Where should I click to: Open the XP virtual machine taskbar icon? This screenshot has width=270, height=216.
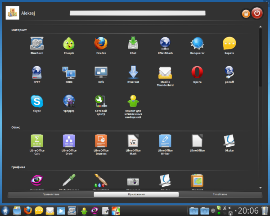tap(116, 211)
